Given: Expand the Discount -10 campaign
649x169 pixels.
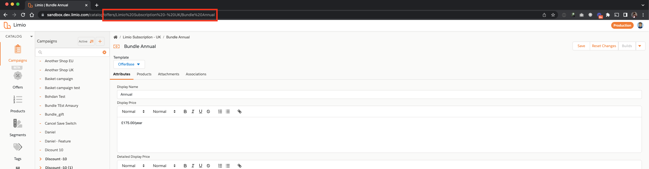Looking at the screenshot, I should (x=41, y=159).
